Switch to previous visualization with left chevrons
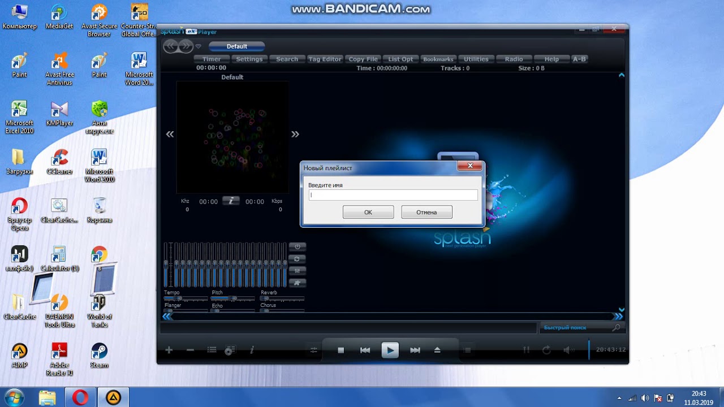 (170, 134)
